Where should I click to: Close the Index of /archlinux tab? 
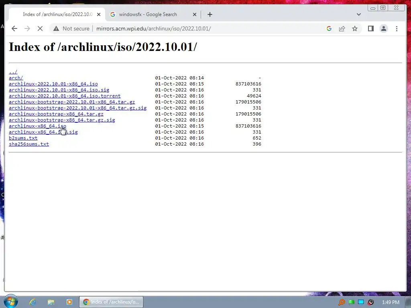[99, 14]
